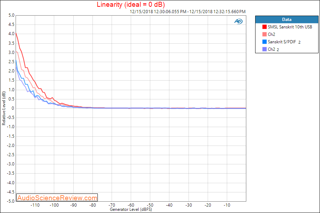
Task: Click the 1.0 y-axis tick label
Action: [x=11, y=90]
